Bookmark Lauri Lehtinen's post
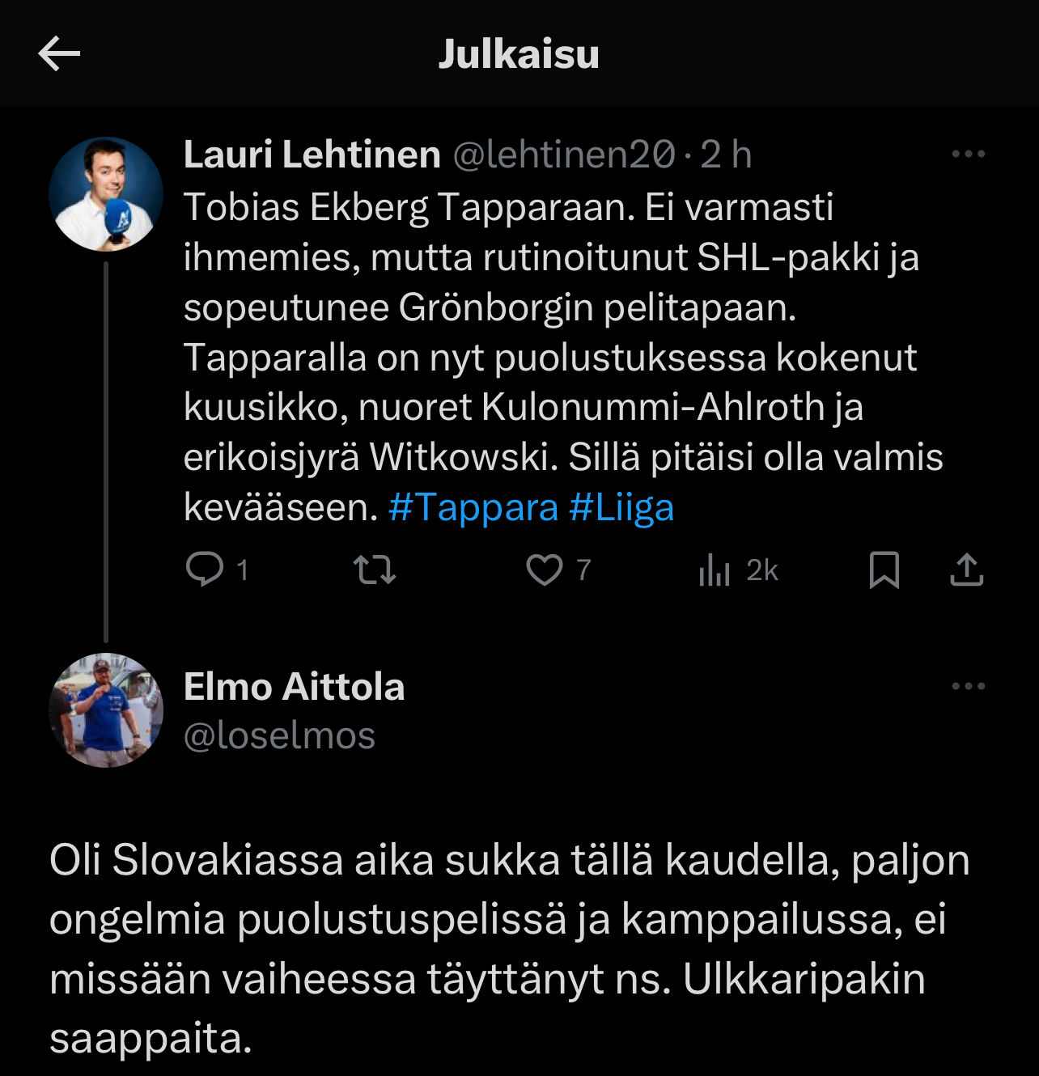This screenshot has width=1039, height=1076. (884, 570)
